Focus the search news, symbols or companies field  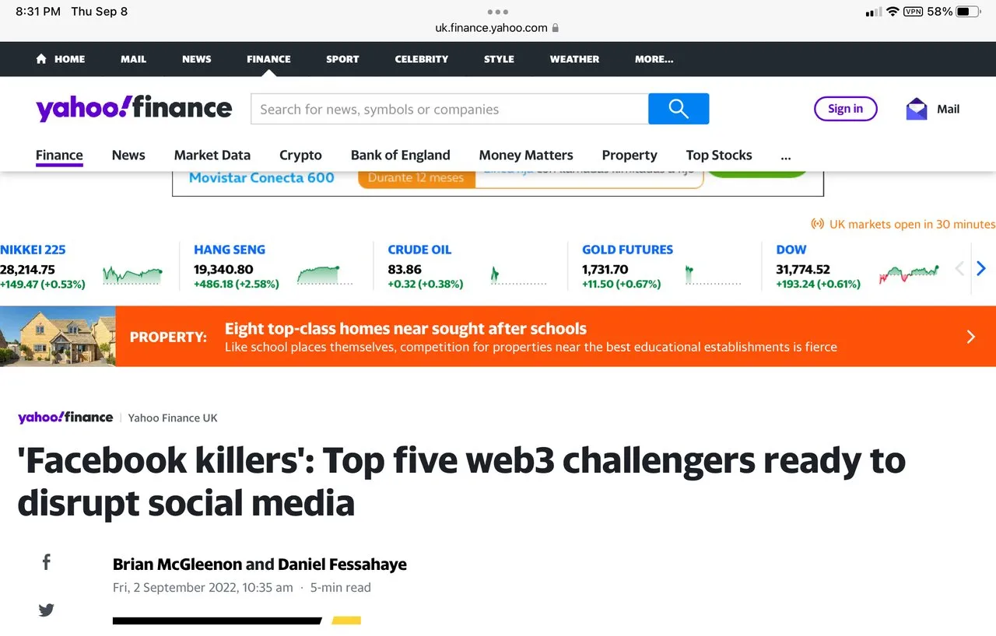point(450,109)
